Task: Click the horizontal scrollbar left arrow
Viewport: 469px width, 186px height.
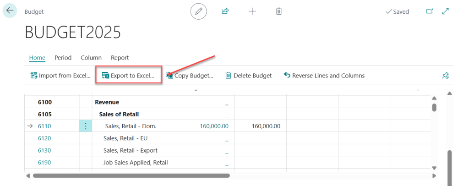Action: pyautogui.click(x=28, y=176)
